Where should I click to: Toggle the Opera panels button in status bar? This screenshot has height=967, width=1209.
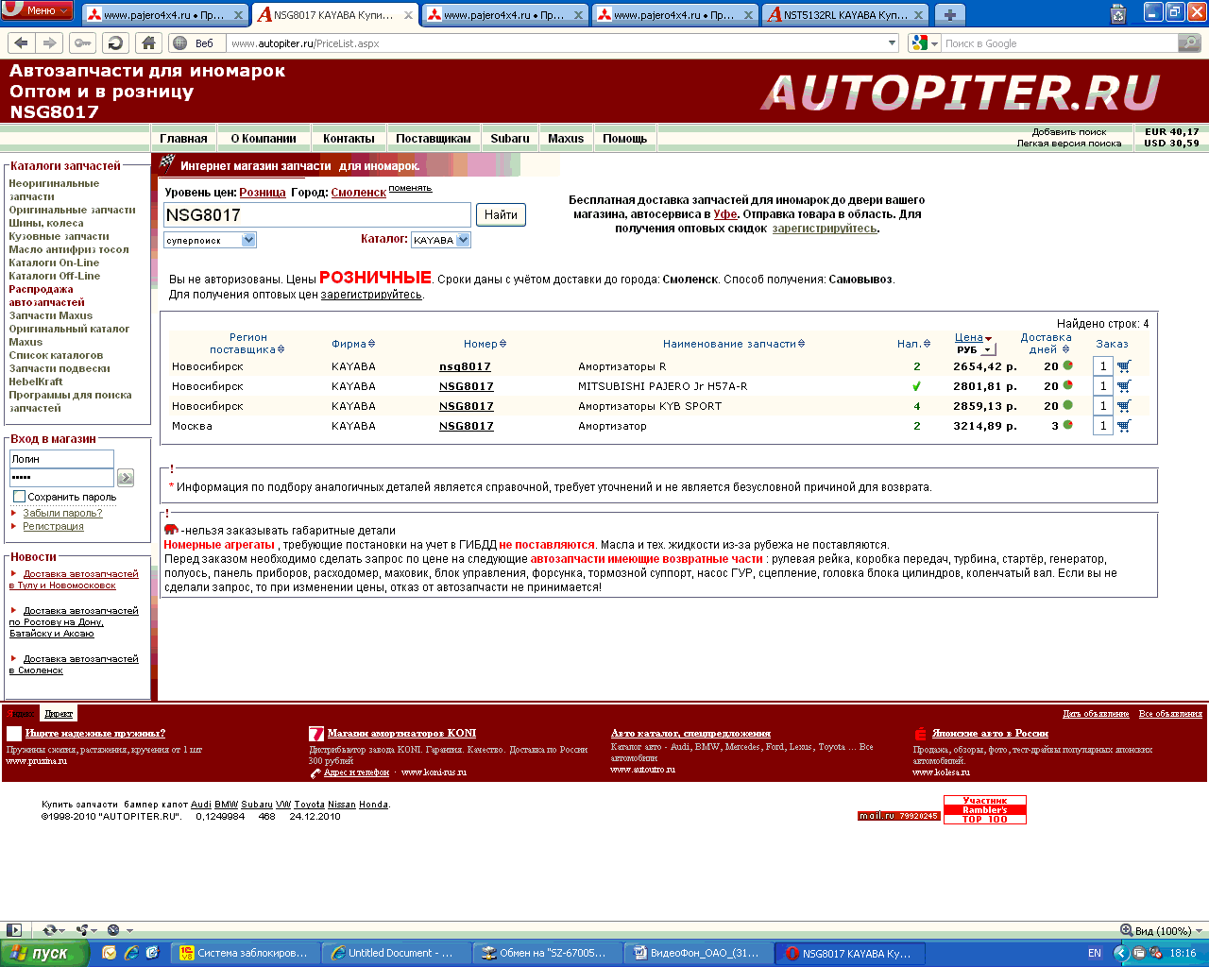[13, 930]
